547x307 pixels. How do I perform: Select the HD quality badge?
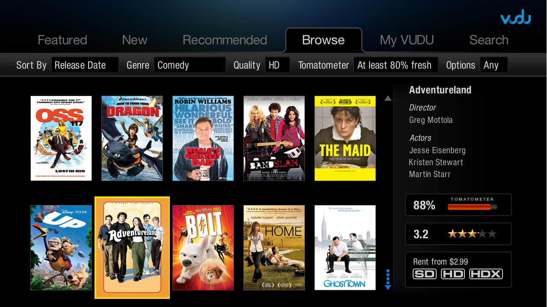point(453,274)
